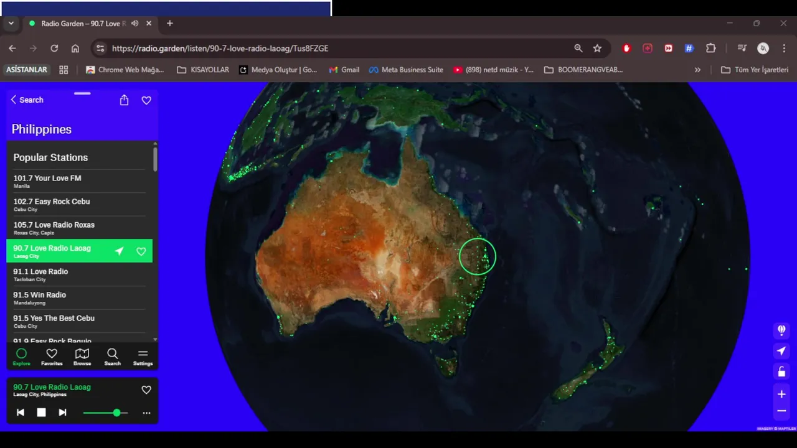
Task: Click the station list scrollbar
Action: tap(155, 159)
